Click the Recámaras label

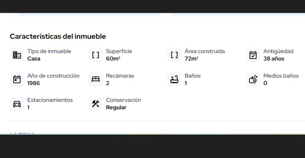120,76
